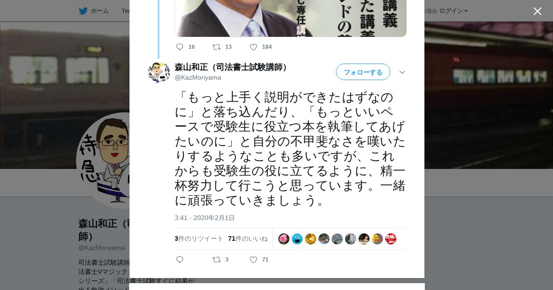Click the first pink liker avatar

[x=284, y=239]
